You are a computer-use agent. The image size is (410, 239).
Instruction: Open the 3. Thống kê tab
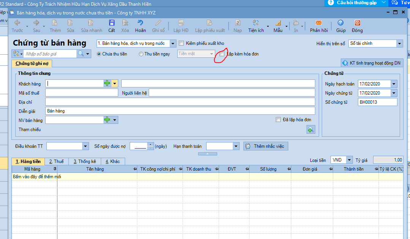[x=84, y=161]
